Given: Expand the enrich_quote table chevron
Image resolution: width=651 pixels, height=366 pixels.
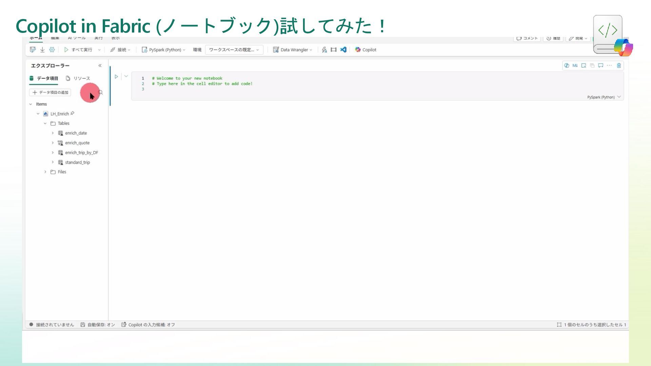Looking at the screenshot, I should [x=53, y=143].
